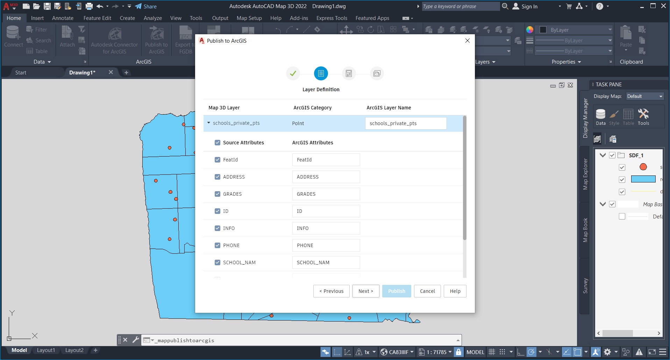Click the Save As icon with pencil

pyautogui.click(x=58, y=6)
